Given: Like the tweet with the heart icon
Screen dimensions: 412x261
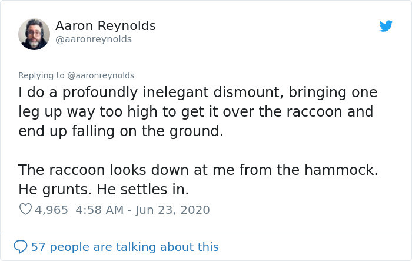Looking at the screenshot, I should pyautogui.click(x=25, y=209).
